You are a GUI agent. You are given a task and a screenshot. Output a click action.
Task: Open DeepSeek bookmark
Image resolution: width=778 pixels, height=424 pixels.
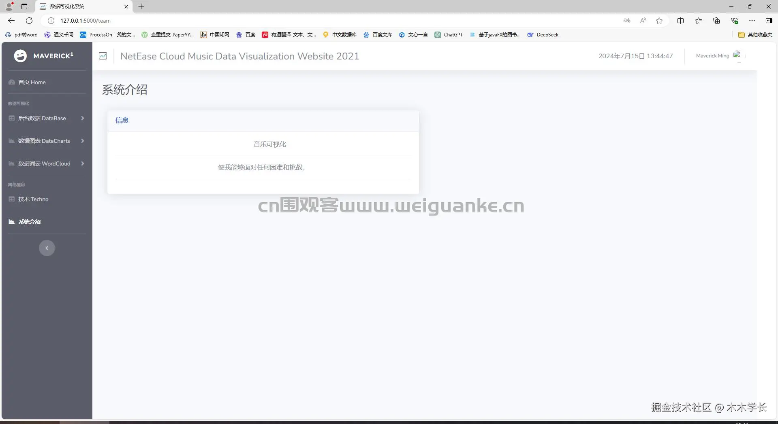click(543, 35)
